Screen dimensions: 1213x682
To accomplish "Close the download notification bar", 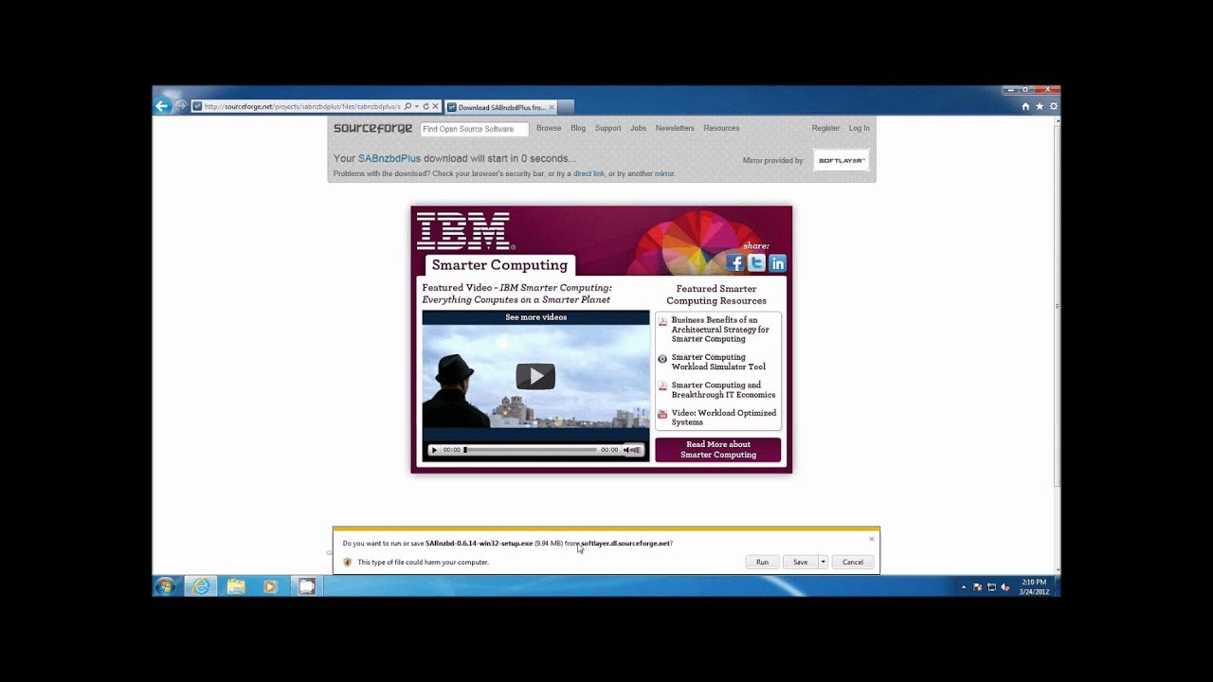I will pyautogui.click(x=872, y=539).
